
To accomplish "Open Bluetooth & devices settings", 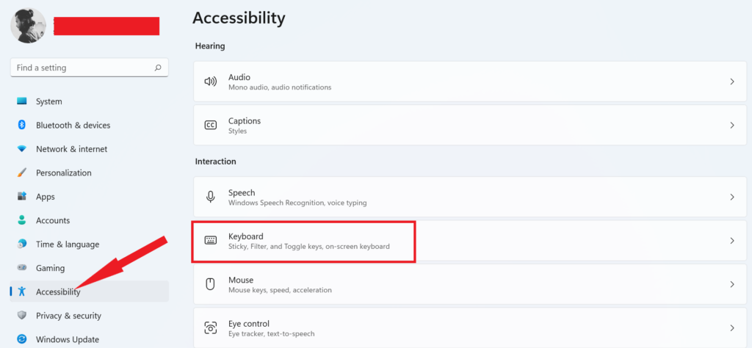I will [89, 125].
